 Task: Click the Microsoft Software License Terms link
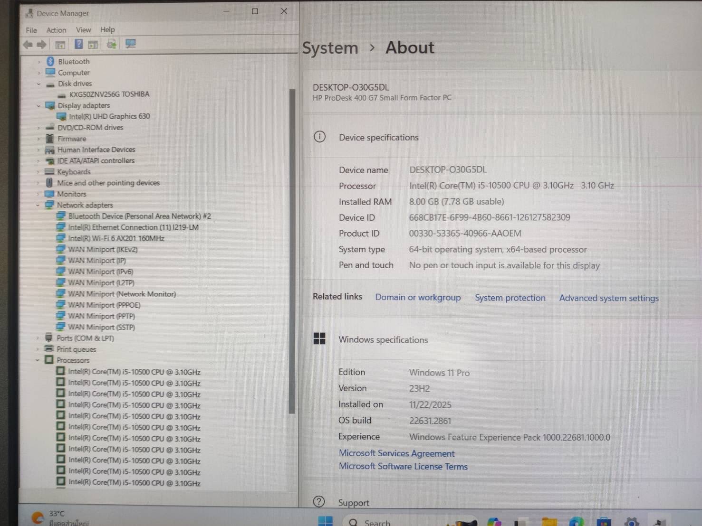click(403, 467)
